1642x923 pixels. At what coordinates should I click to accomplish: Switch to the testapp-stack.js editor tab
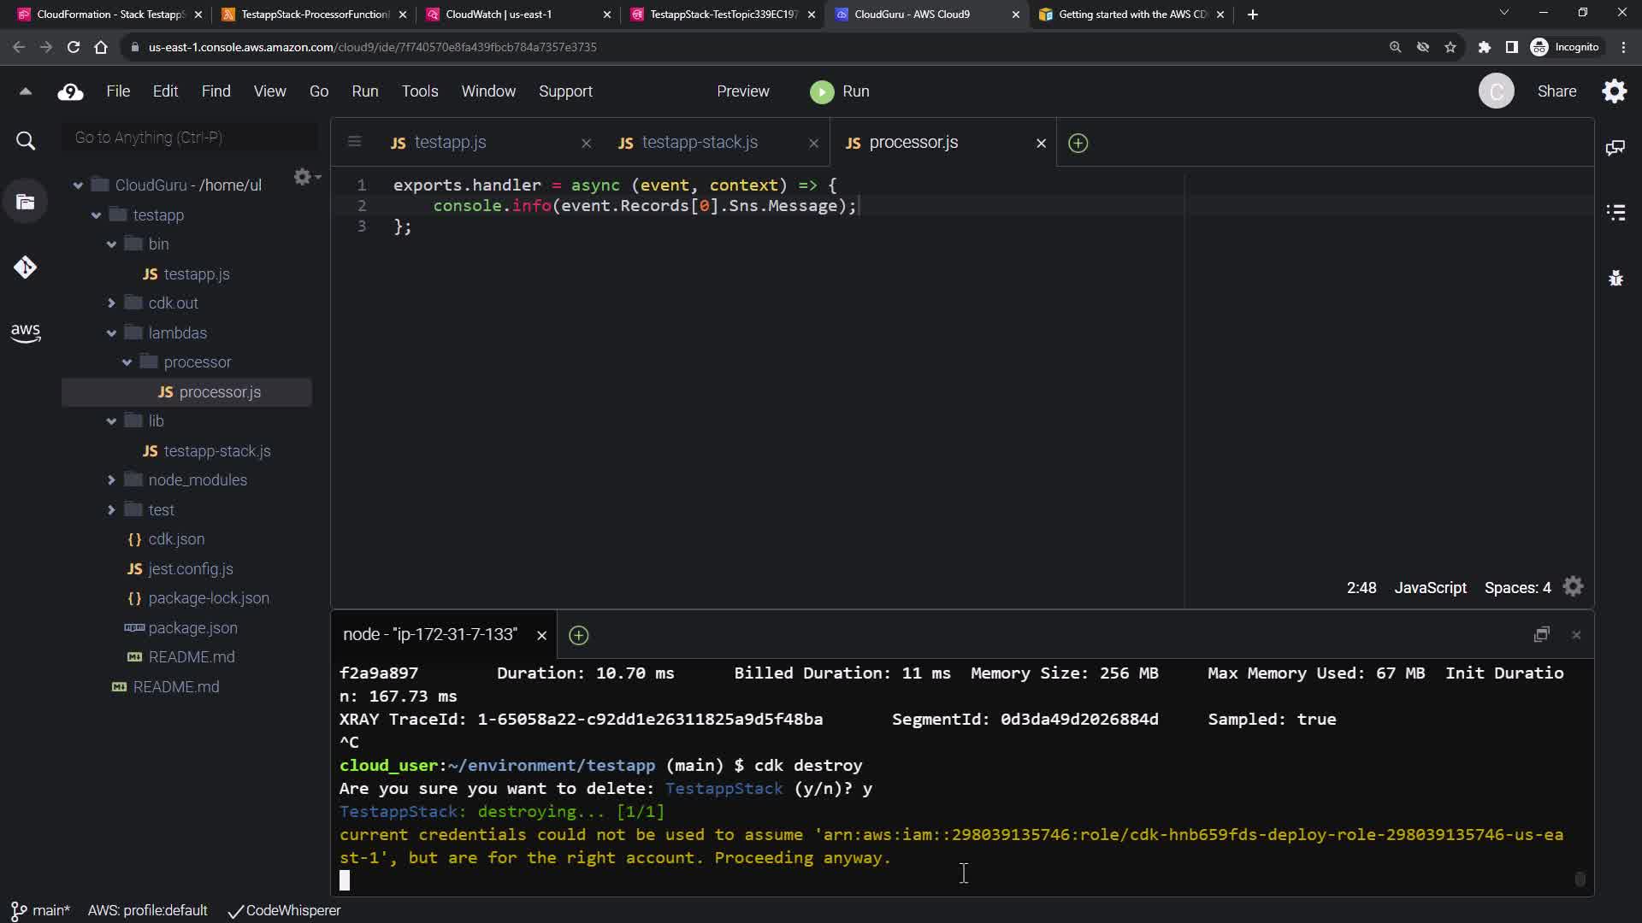[x=699, y=143]
